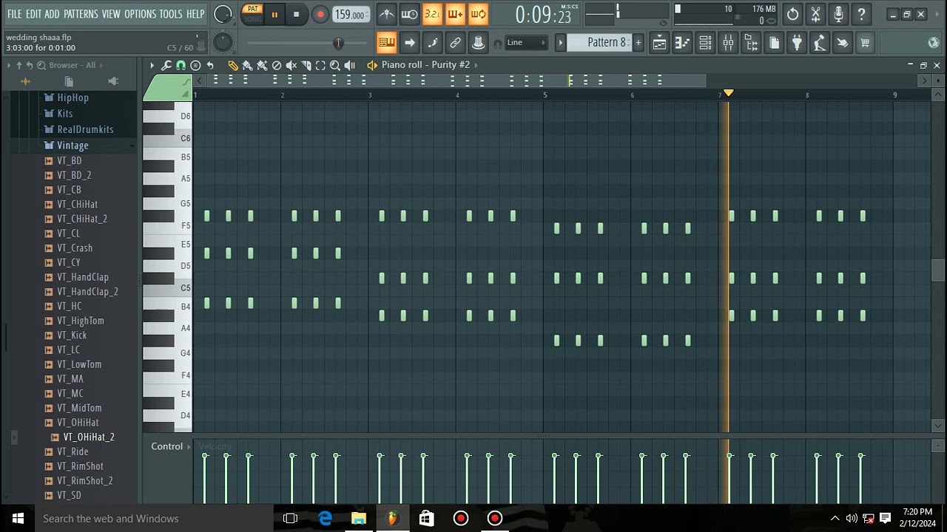This screenshot has height=532, width=947.
Task: Open the project picker copy icon
Action: [774, 43]
